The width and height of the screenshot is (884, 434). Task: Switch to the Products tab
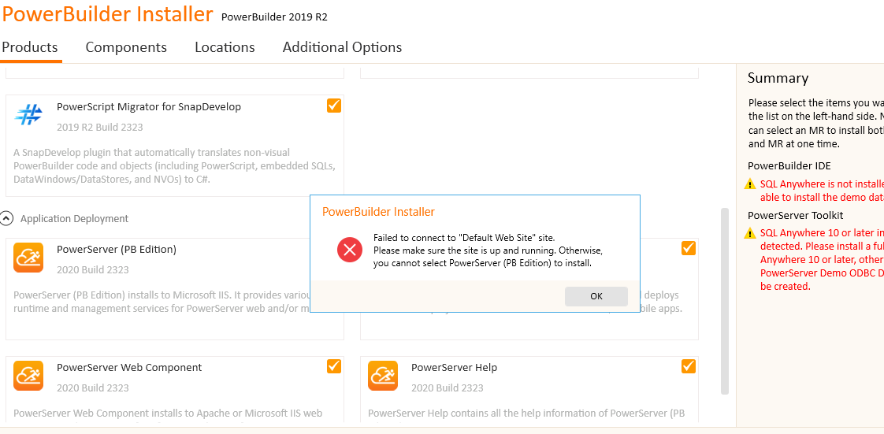pos(30,47)
